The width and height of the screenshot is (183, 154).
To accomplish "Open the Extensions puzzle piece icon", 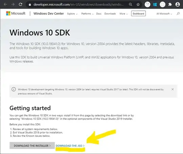I will pos(170,4).
